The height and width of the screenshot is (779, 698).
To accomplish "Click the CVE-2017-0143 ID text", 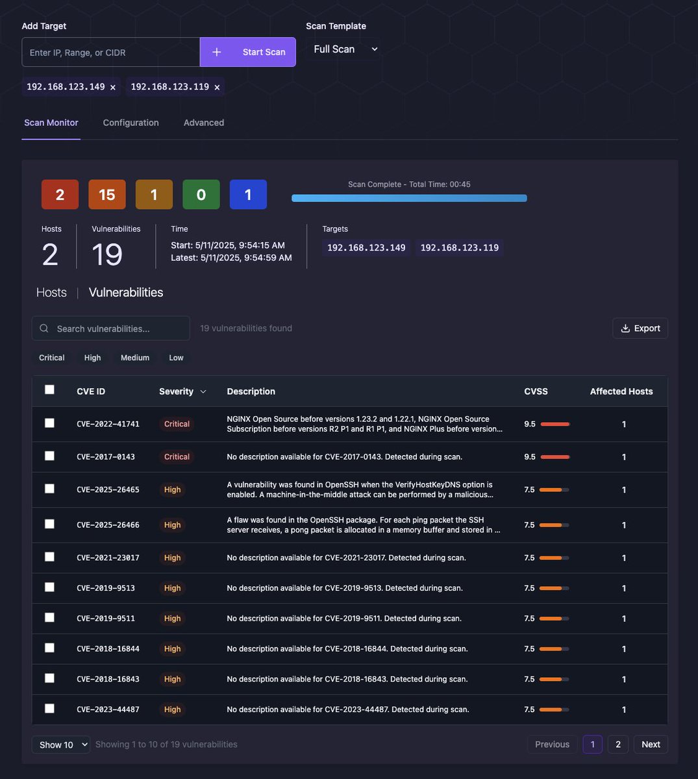I will point(106,457).
